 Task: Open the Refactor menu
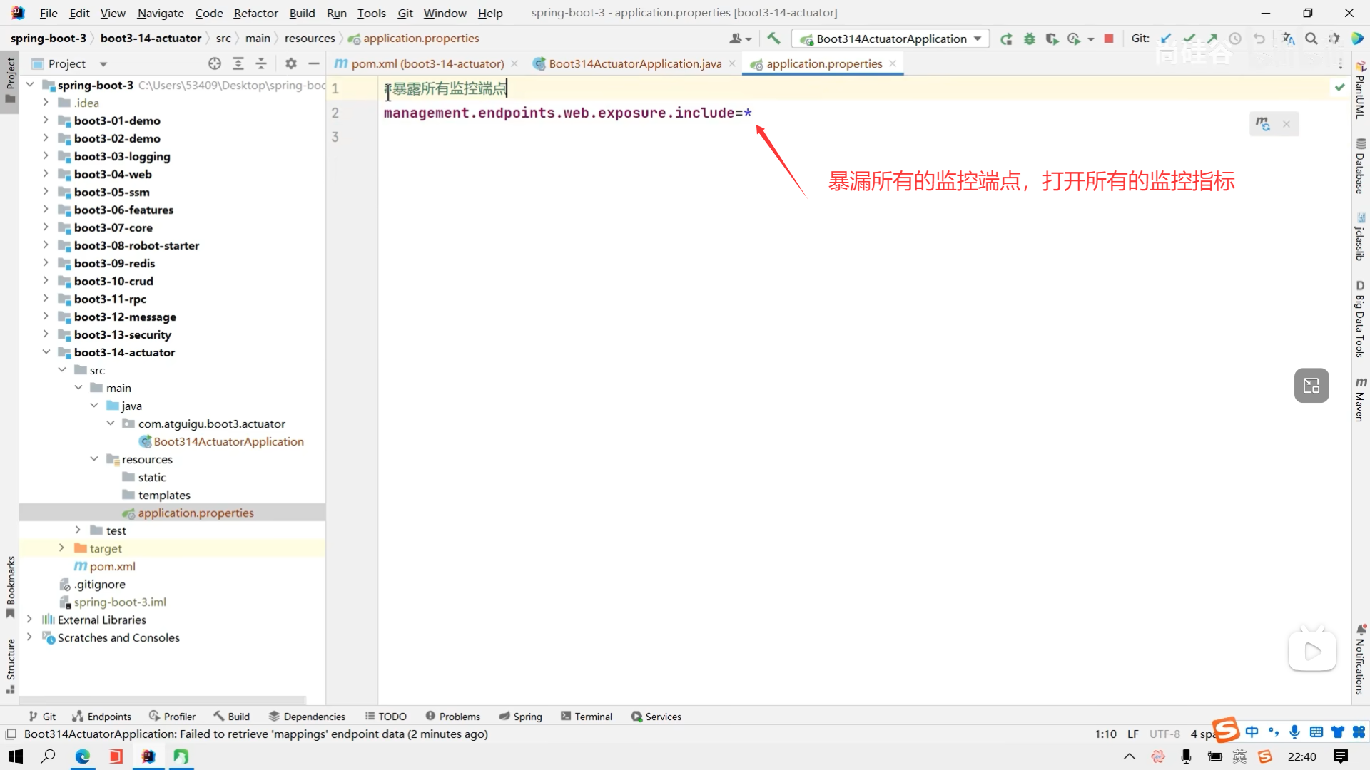click(x=255, y=13)
